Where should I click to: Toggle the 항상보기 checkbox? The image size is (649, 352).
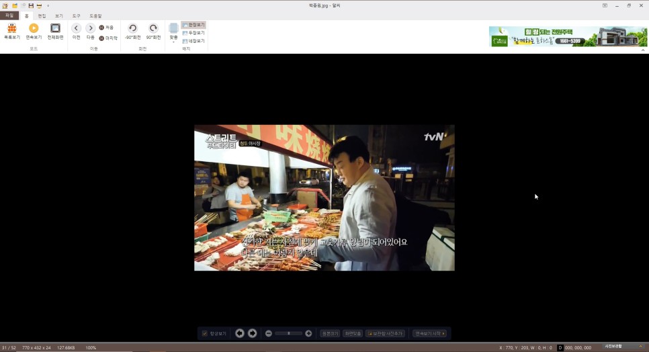(x=204, y=333)
